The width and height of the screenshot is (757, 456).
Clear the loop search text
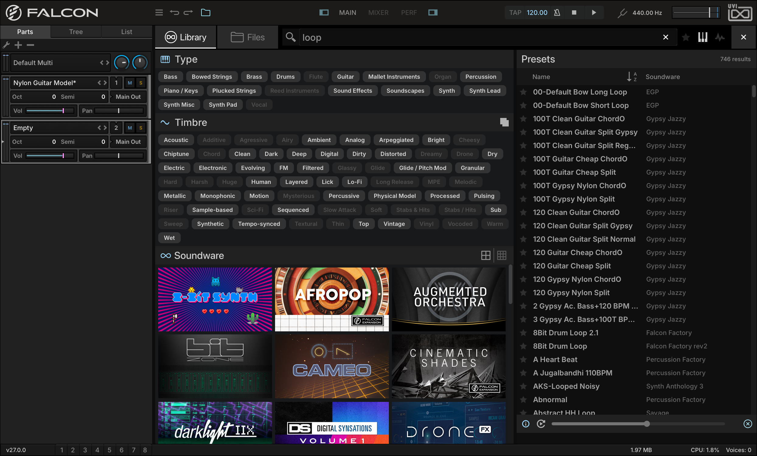pyautogui.click(x=665, y=37)
